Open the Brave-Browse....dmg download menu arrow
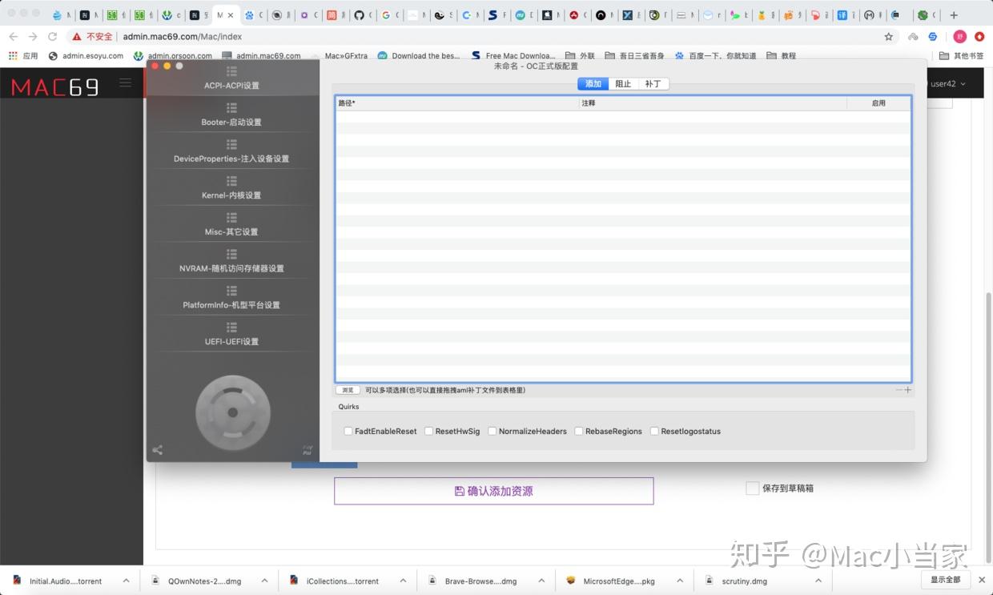The height and width of the screenshot is (595, 993). pyautogui.click(x=541, y=581)
